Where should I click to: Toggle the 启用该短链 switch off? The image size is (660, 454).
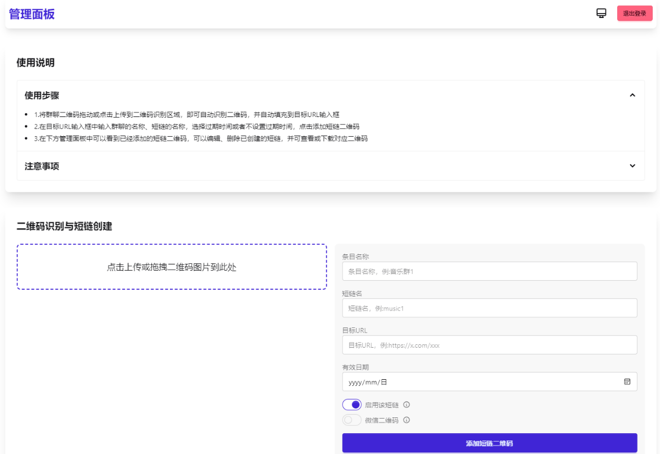click(352, 404)
